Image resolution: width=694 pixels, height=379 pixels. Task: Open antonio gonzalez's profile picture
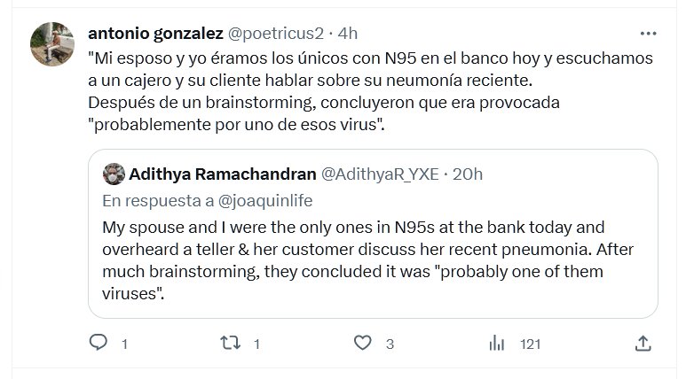coord(52,43)
